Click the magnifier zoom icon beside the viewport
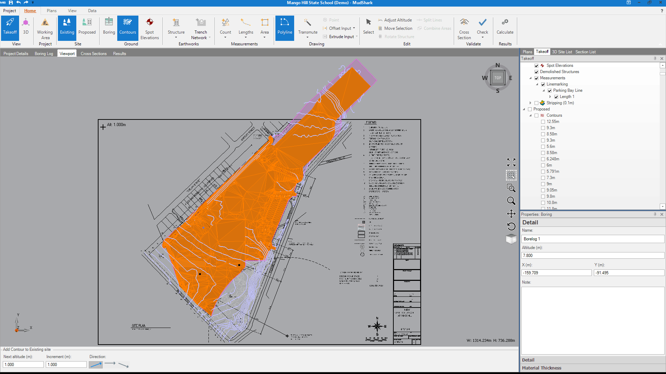The image size is (666, 374). (x=511, y=201)
